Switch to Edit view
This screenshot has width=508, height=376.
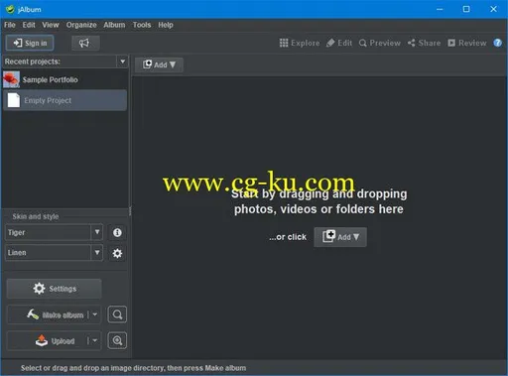pyautogui.click(x=339, y=43)
